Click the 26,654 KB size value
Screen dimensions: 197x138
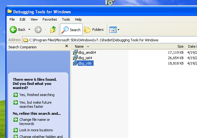click(x=176, y=58)
